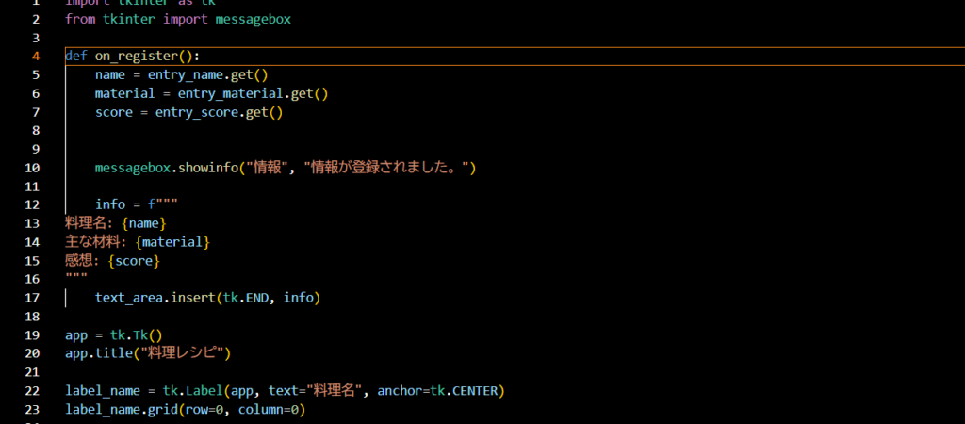Click the "情報が登録されました。" string
965x424 pixels.
[390, 168]
